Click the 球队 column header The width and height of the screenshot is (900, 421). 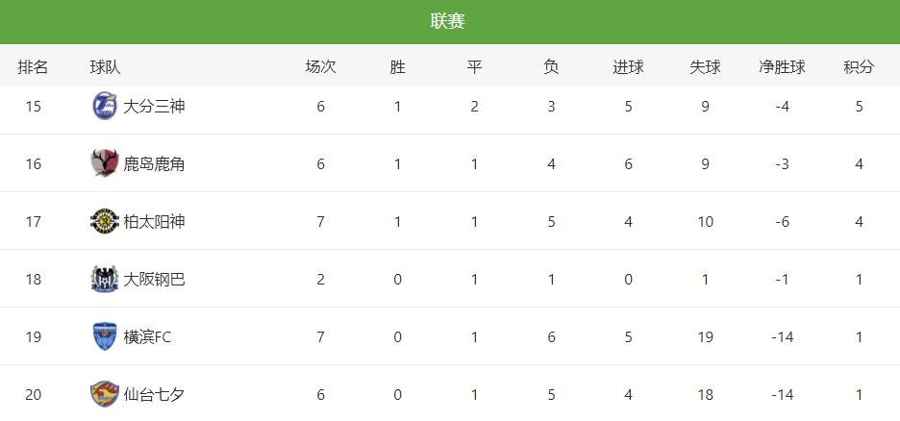[106, 67]
